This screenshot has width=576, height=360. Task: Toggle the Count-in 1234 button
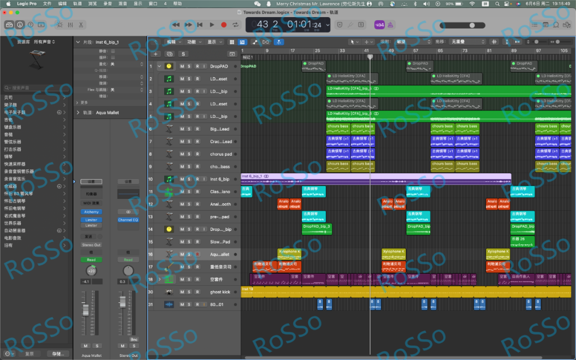pyautogui.click(x=379, y=25)
